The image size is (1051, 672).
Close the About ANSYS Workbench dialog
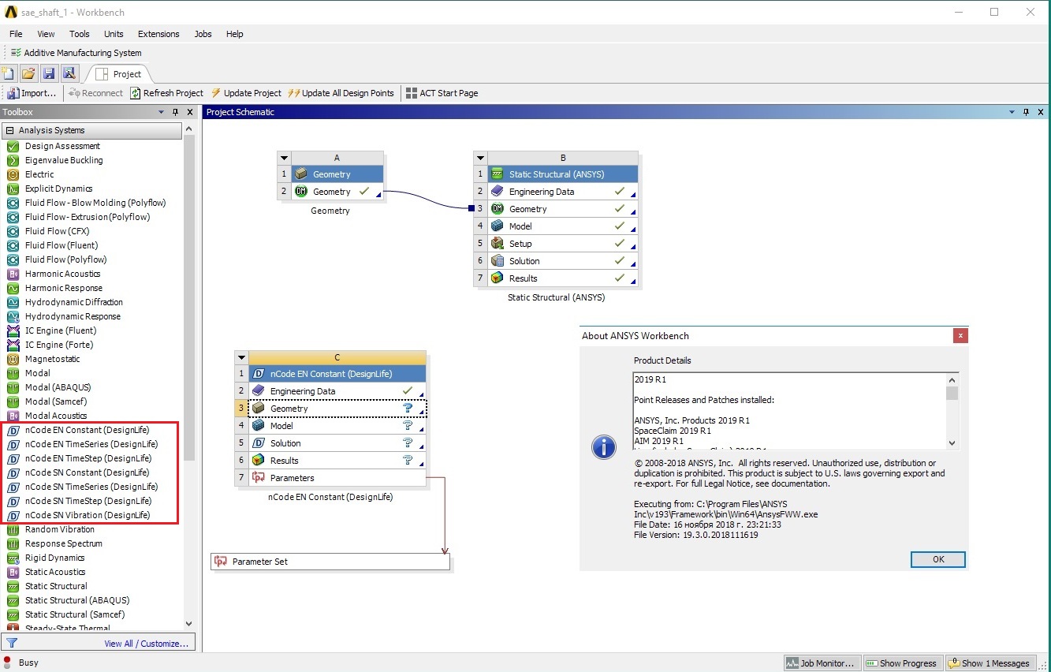click(x=960, y=335)
